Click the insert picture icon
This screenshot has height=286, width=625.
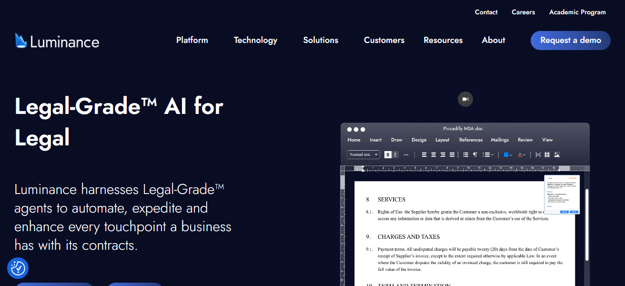point(557,154)
